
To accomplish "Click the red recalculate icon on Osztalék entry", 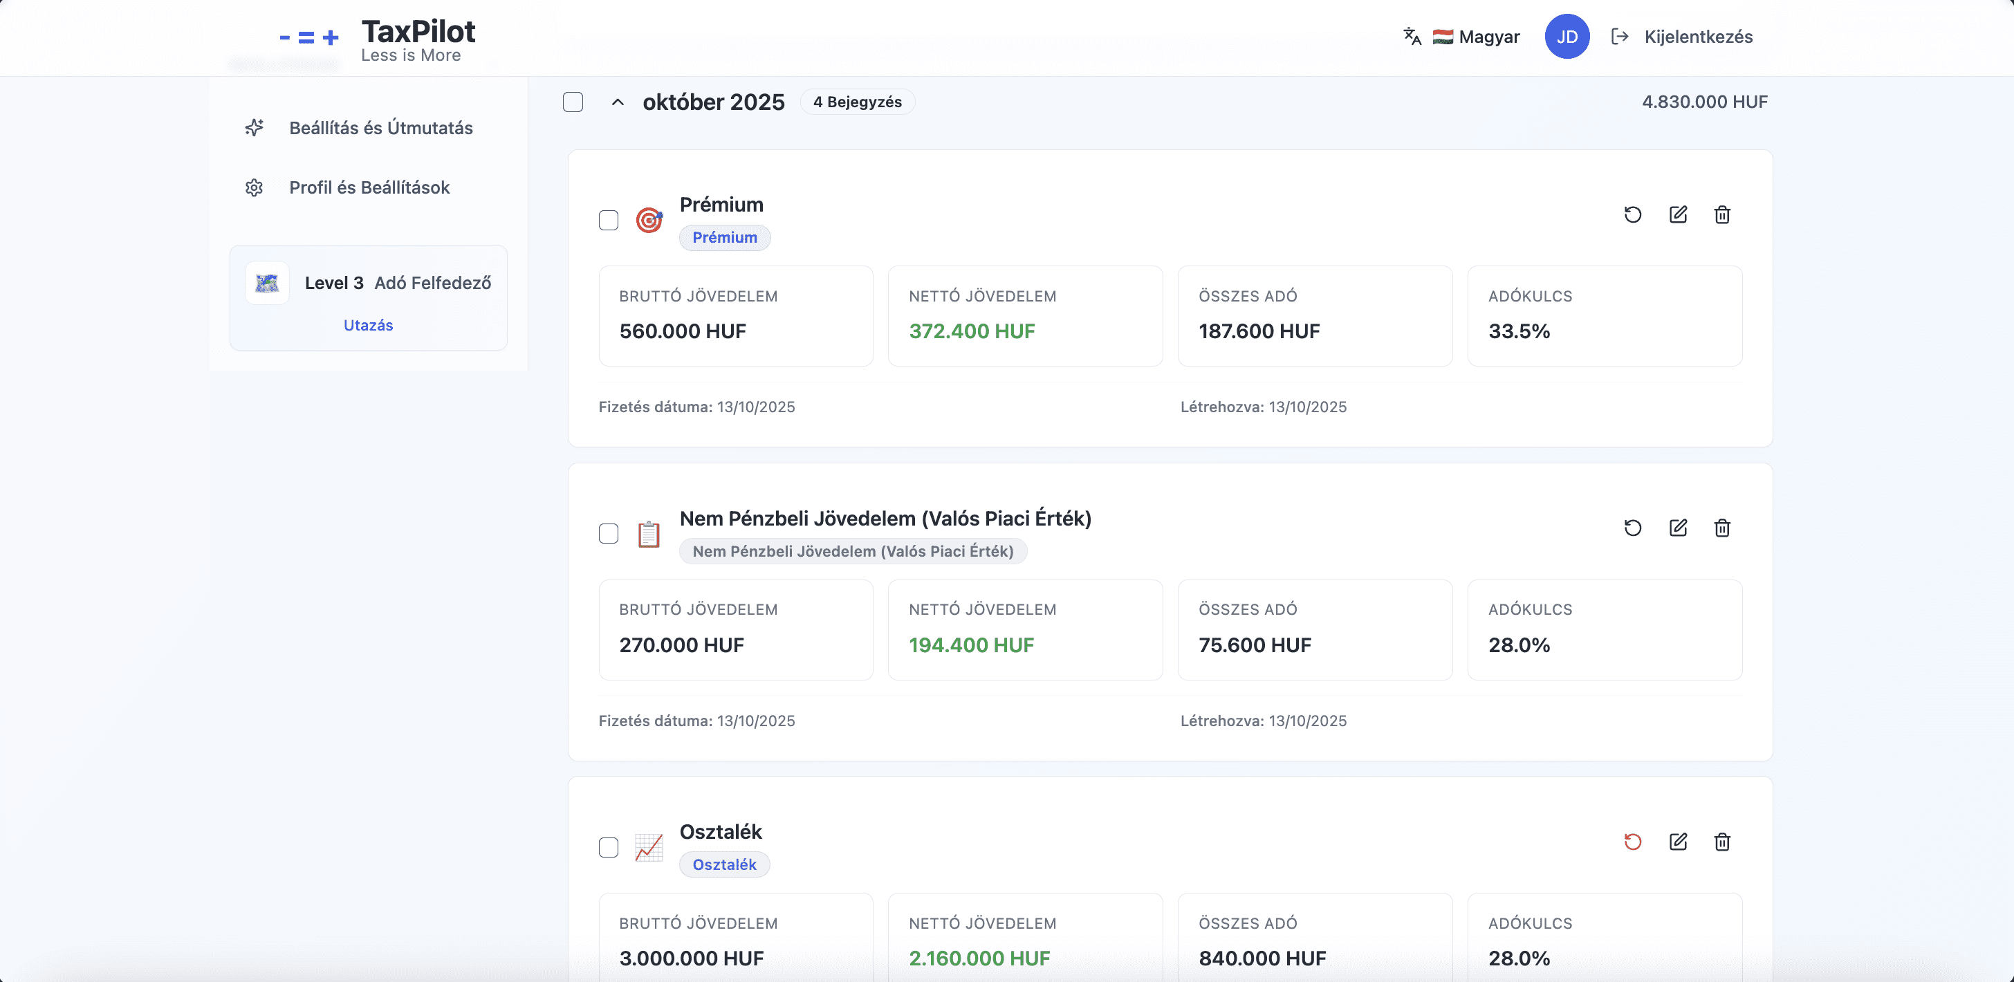I will [1632, 842].
